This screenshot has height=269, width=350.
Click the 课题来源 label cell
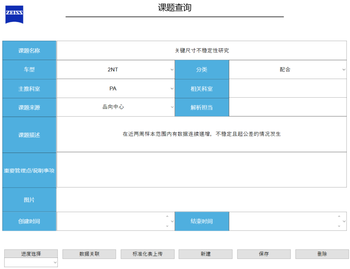click(29, 107)
